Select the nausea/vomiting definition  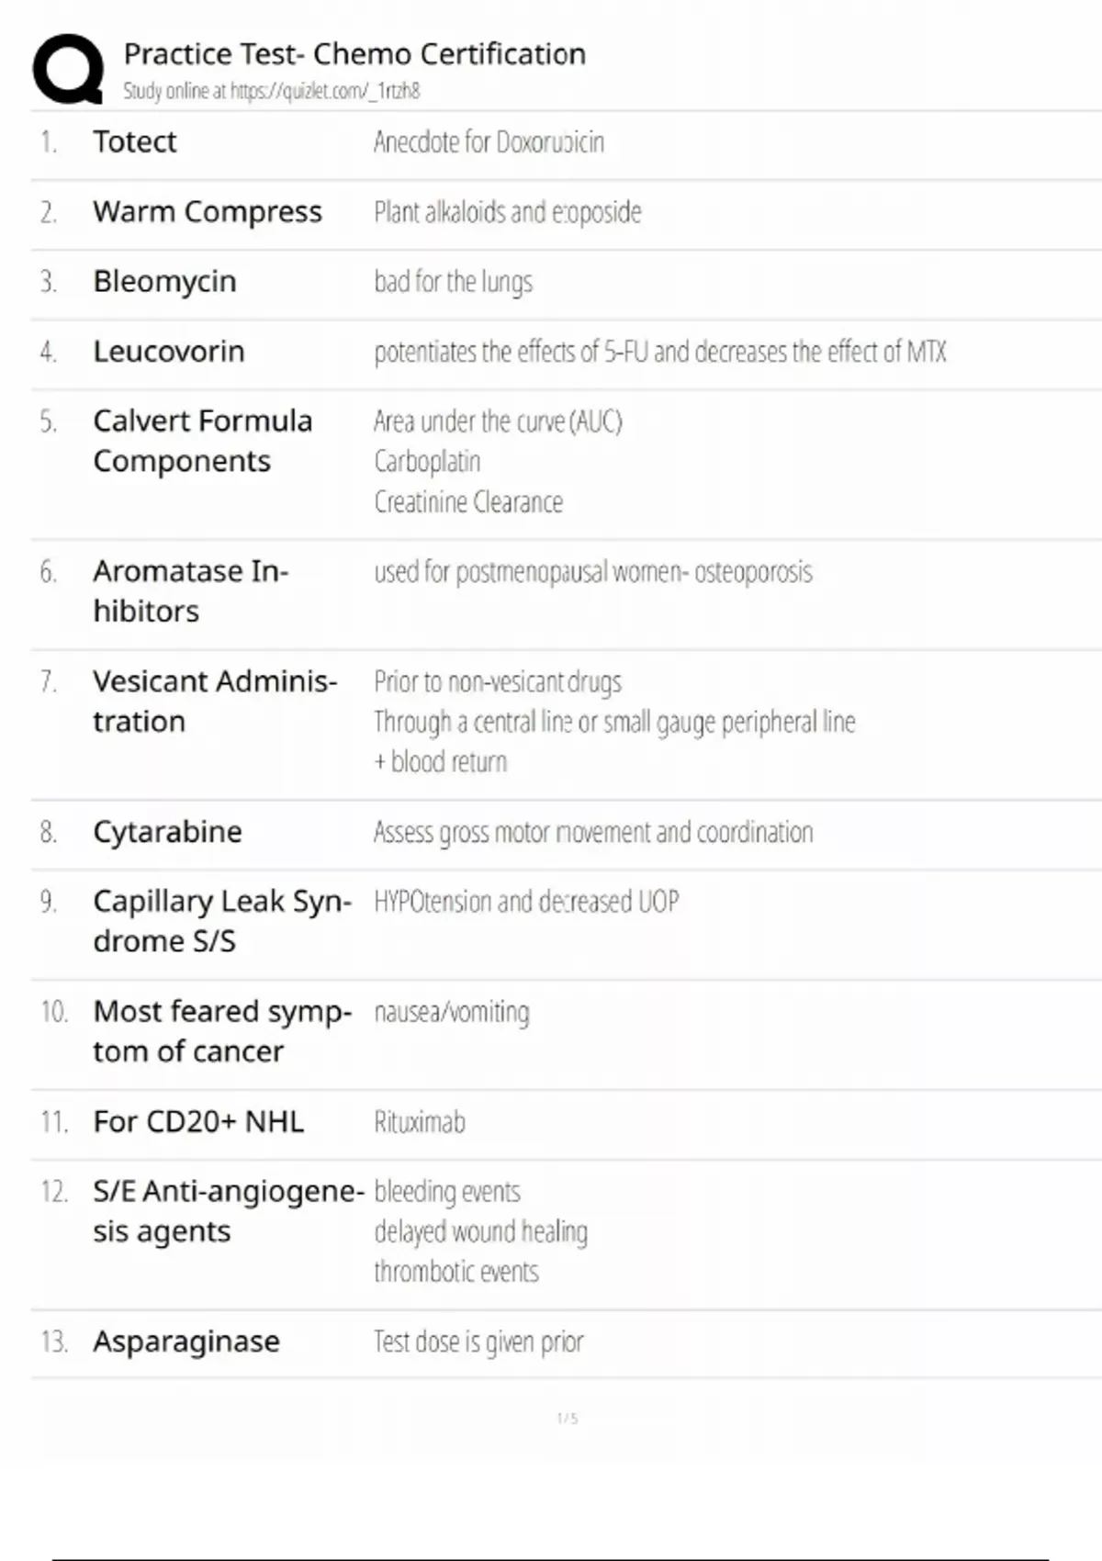coord(451,1012)
